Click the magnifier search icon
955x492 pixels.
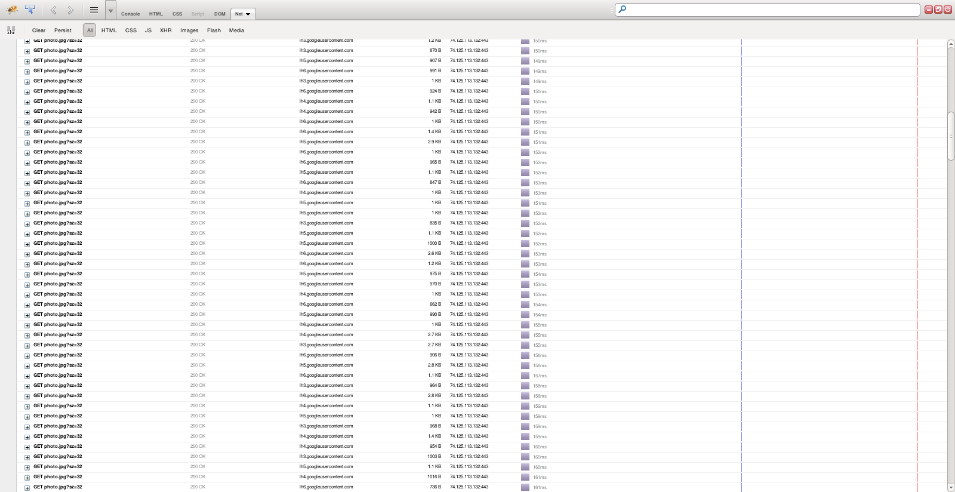[x=622, y=10]
